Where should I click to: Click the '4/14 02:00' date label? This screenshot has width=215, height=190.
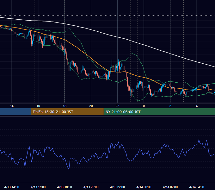(x=170, y=187)
